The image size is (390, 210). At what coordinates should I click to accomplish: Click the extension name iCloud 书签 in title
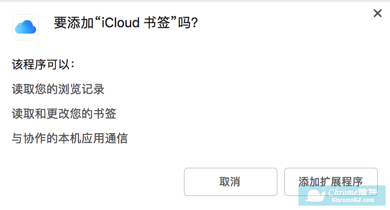coord(135,23)
